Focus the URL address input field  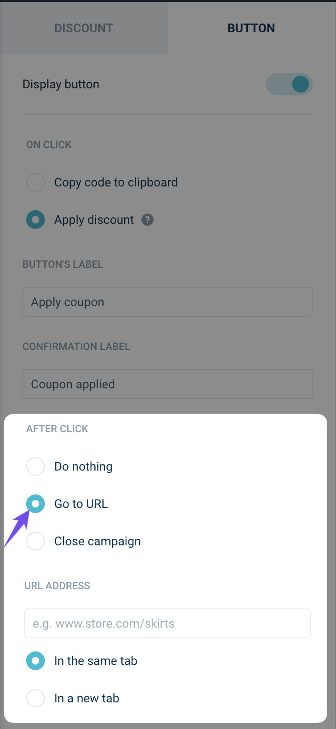click(168, 623)
